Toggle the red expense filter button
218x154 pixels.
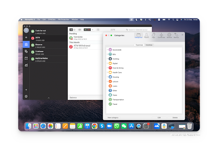89,30
